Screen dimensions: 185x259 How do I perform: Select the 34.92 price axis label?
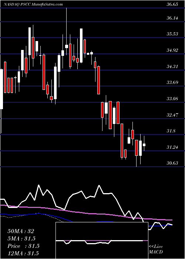tap(172, 50)
